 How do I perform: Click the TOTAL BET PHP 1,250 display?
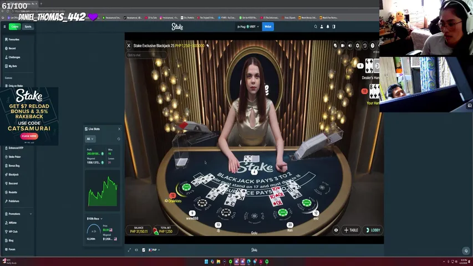point(165,230)
